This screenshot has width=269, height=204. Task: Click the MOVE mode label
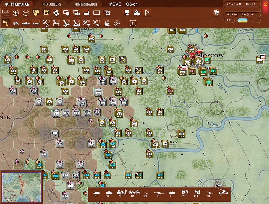[x=115, y=4]
